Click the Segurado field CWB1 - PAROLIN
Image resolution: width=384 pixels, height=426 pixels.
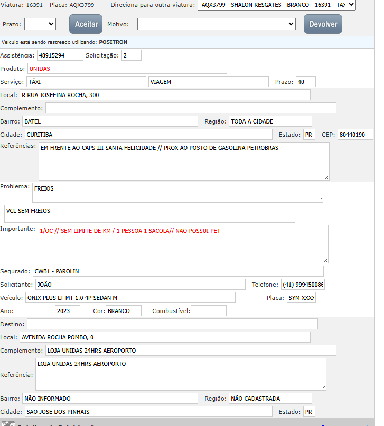(x=178, y=271)
